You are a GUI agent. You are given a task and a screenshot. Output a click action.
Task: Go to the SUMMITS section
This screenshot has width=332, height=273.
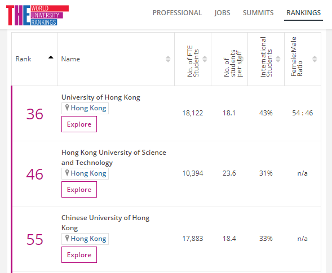click(258, 13)
